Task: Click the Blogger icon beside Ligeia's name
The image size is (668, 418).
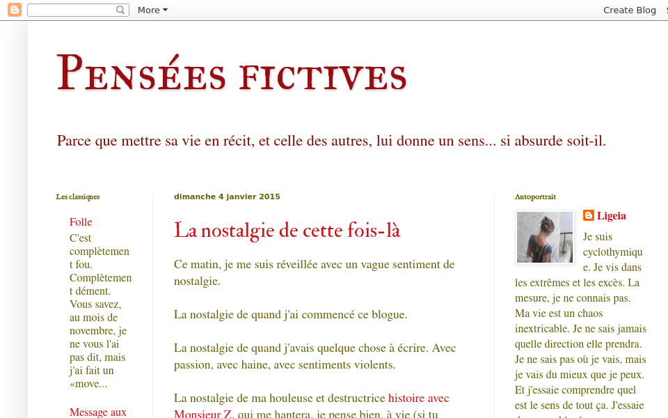Action: [x=588, y=215]
